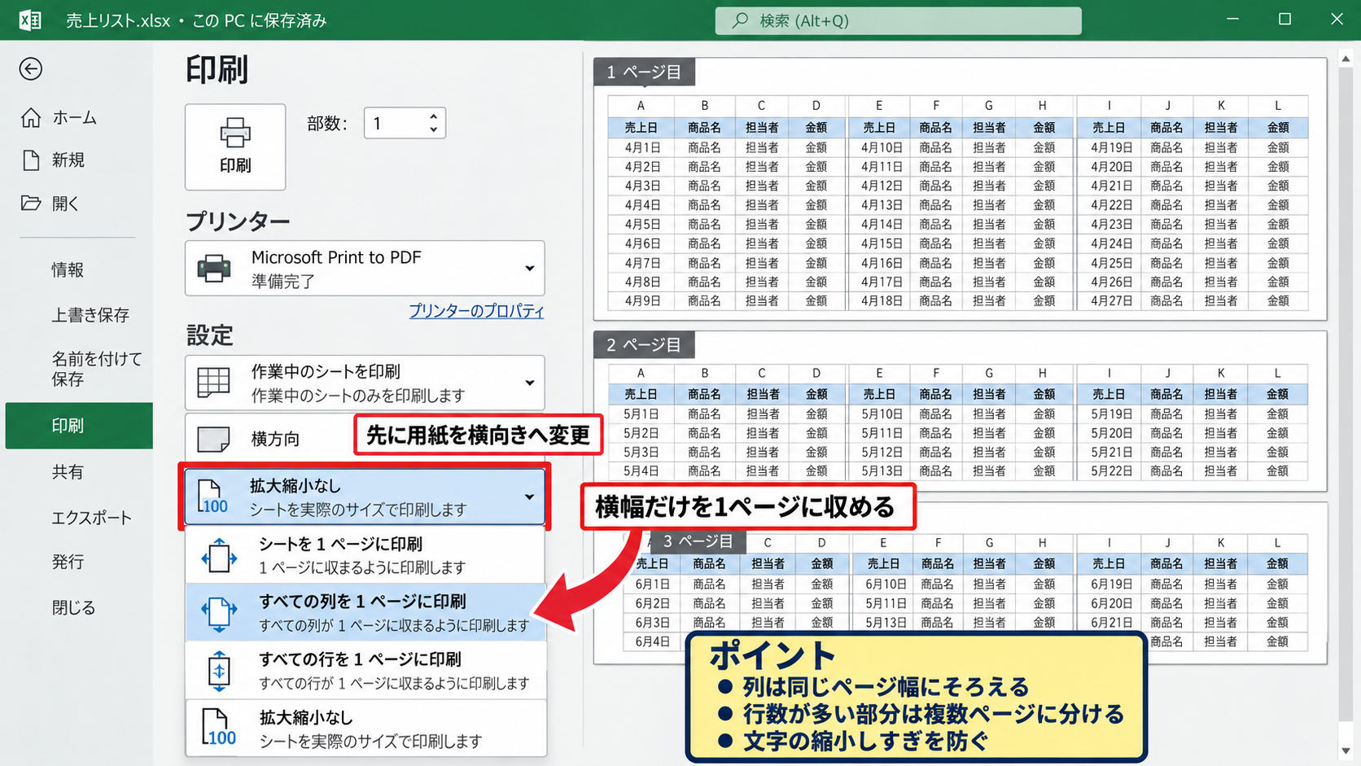The width and height of the screenshot is (1361, 766).
Task: Choose すべての行を 1 ページに印刷 option
Action: (365, 671)
